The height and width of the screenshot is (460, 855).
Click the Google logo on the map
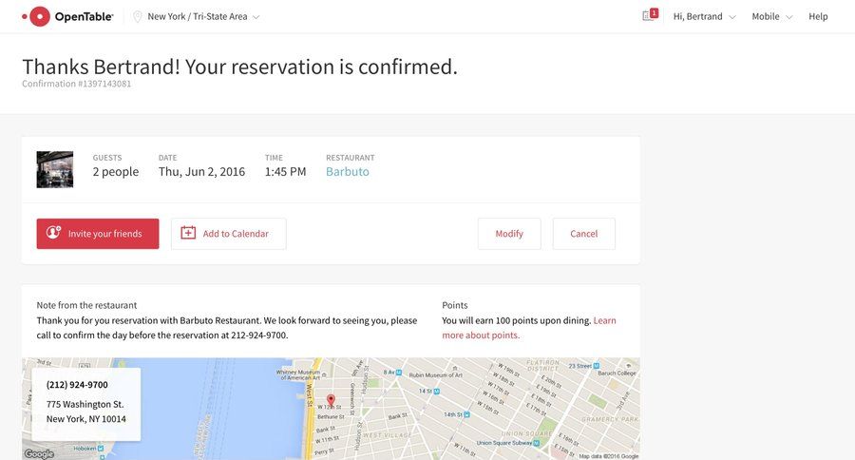pyautogui.click(x=39, y=453)
